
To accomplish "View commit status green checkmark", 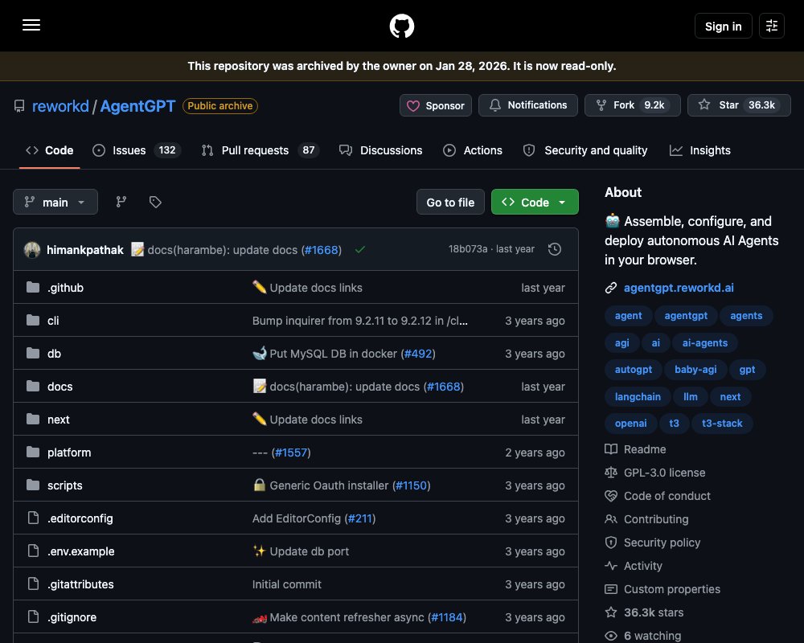I will pyautogui.click(x=360, y=250).
